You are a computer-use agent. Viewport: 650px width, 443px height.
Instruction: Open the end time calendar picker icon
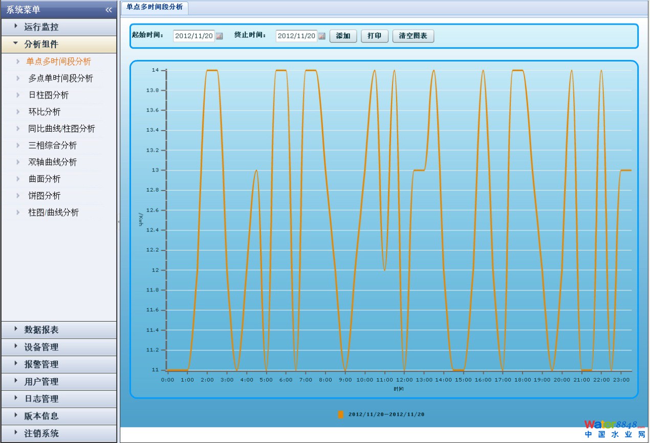[322, 36]
